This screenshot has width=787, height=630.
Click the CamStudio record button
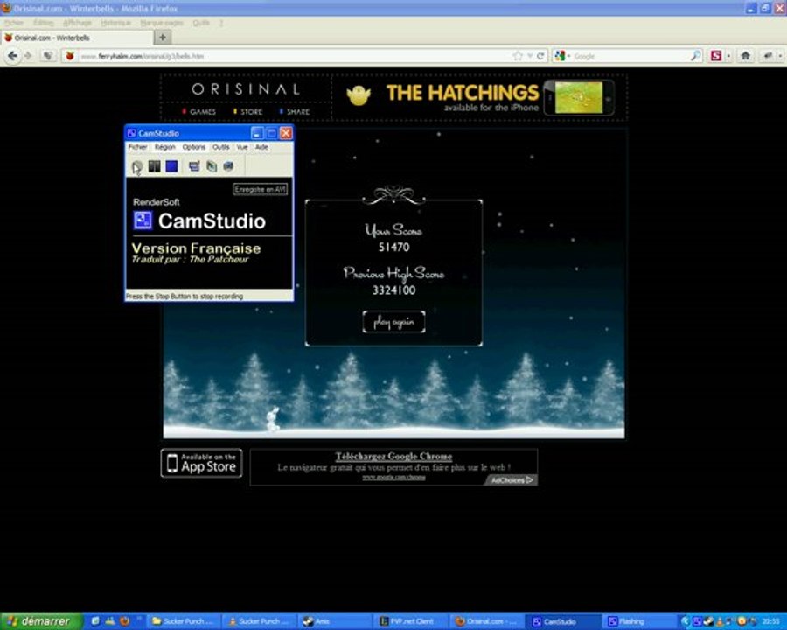tap(136, 166)
